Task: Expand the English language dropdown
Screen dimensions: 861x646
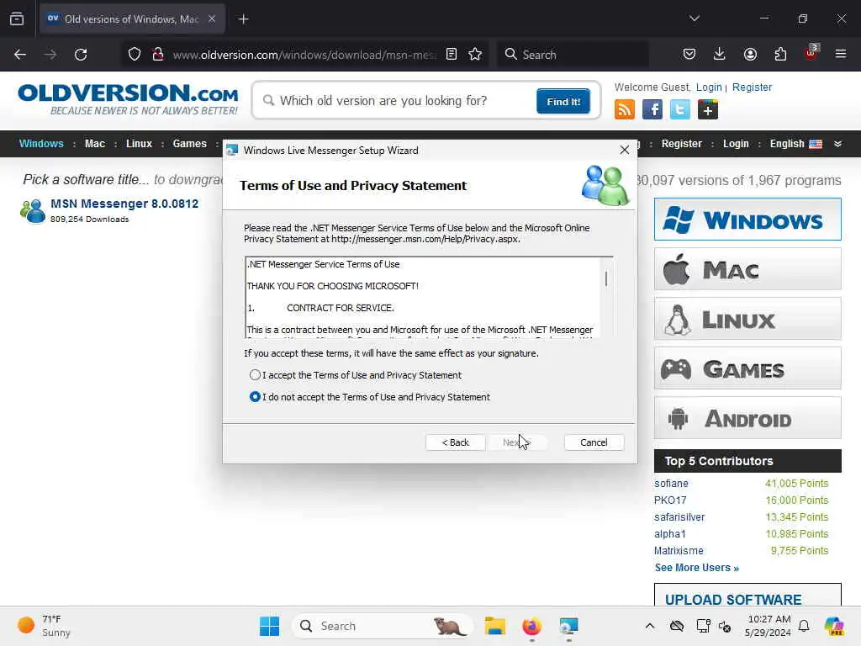Action: tap(837, 144)
